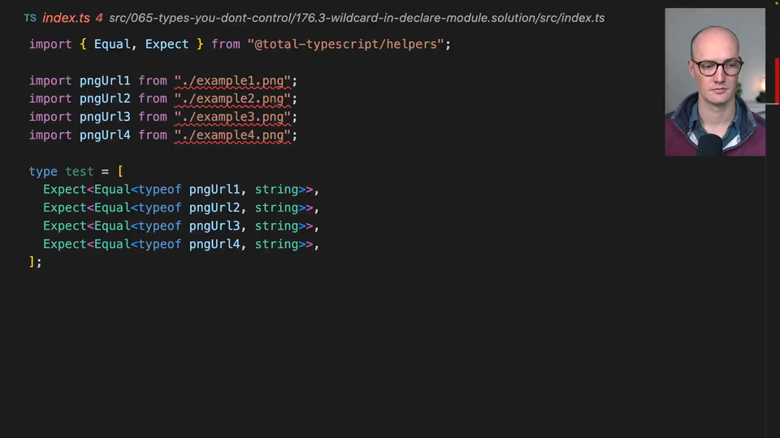Image resolution: width=780 pixels, height=438 pixels.
Task: Click the closing bracket of test array
Action: tap(32, 262)
